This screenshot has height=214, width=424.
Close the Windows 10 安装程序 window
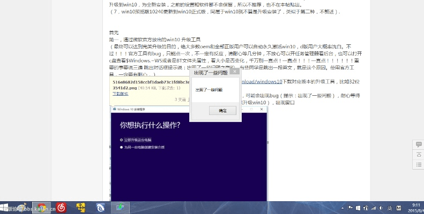coord(262,109)
